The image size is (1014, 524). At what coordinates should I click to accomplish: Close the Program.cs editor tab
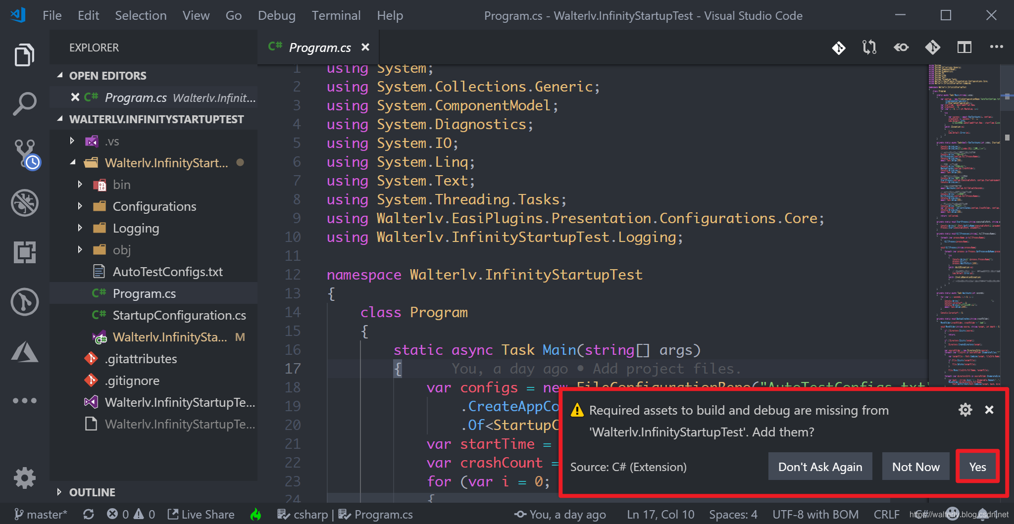pyautogui.click(x=365, y=47)
